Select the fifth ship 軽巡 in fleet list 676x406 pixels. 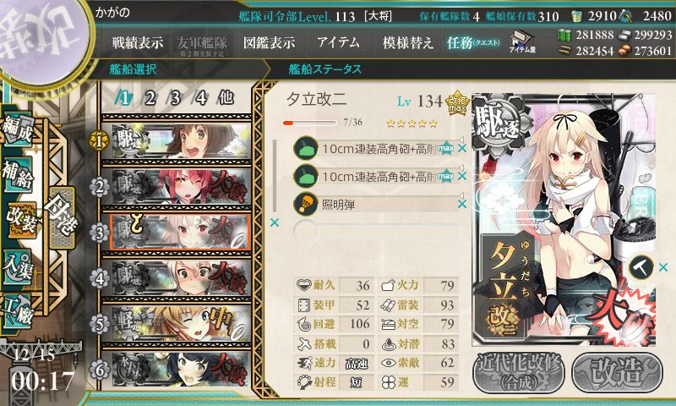coord(181,324)
